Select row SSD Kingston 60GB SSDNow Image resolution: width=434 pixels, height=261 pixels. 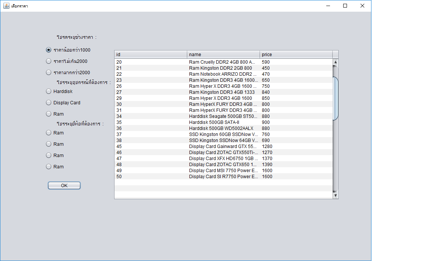pyautogui.click(x=223, y=134)
